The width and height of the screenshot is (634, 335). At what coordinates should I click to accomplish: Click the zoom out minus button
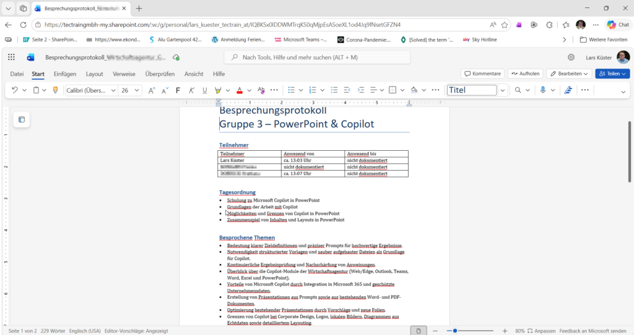435,331
